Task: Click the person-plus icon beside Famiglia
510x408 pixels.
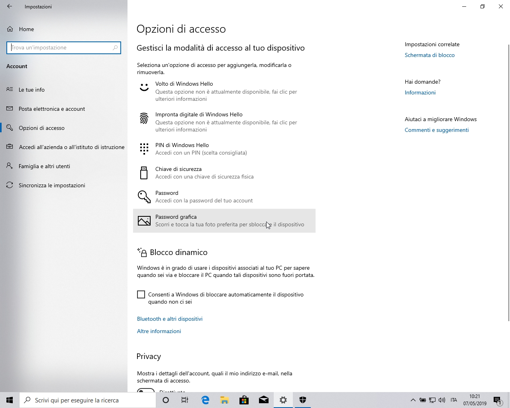Action: [10, 166]
